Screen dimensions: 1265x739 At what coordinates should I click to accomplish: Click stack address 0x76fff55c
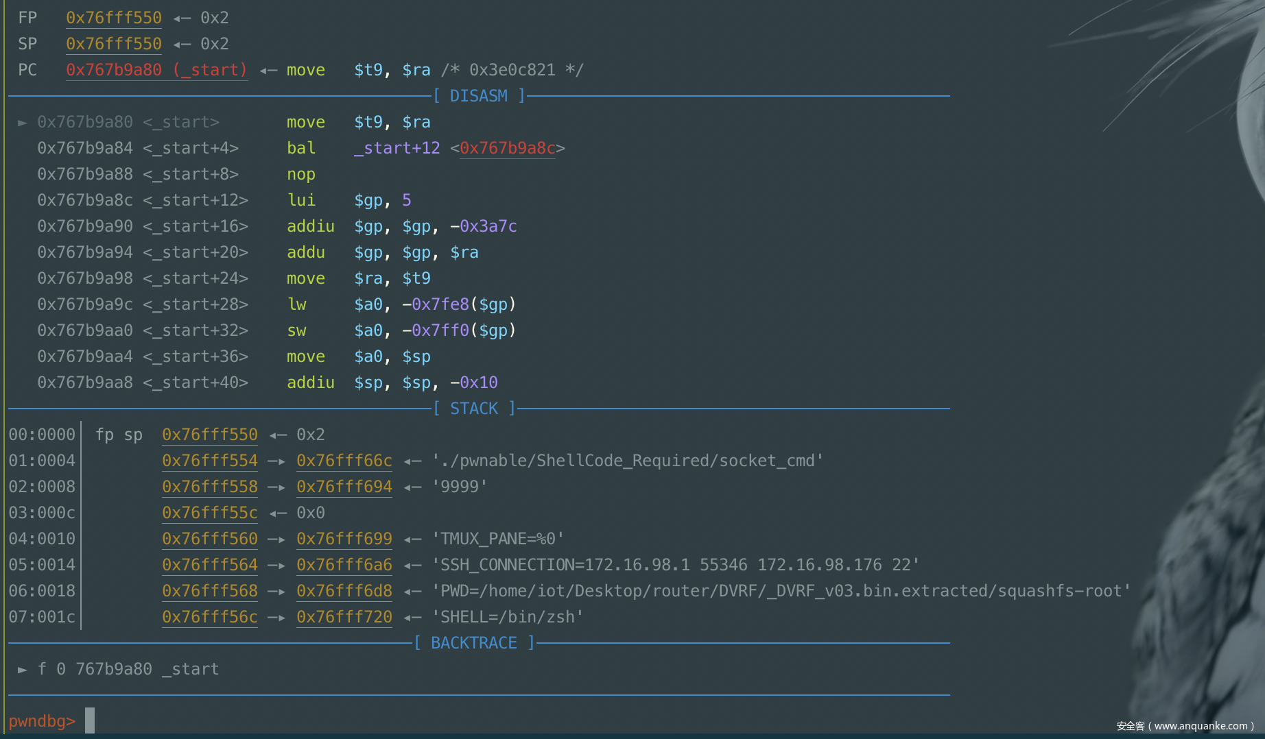pos(210,513)
